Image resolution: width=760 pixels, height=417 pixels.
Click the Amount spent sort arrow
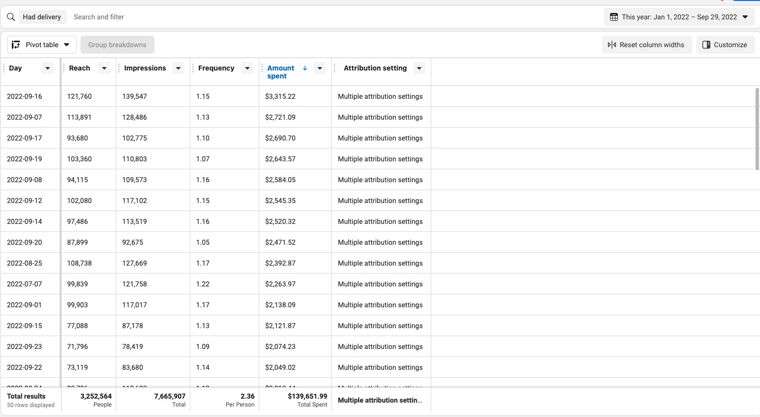click(305, 68)
